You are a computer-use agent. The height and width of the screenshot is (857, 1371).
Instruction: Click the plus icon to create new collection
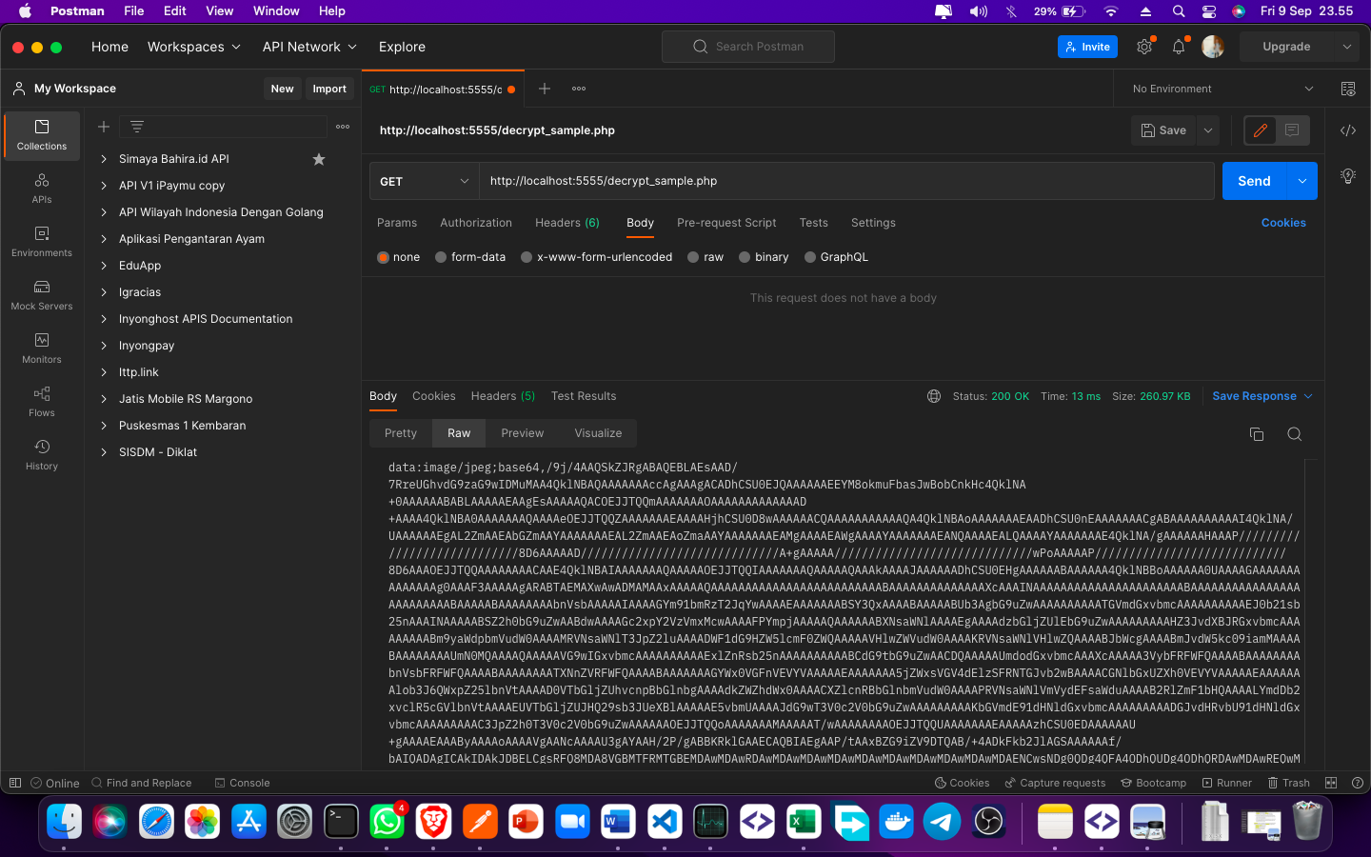104,127
